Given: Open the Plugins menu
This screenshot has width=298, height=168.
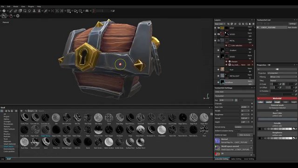Looking at the screenshot, I should [31, 7].
